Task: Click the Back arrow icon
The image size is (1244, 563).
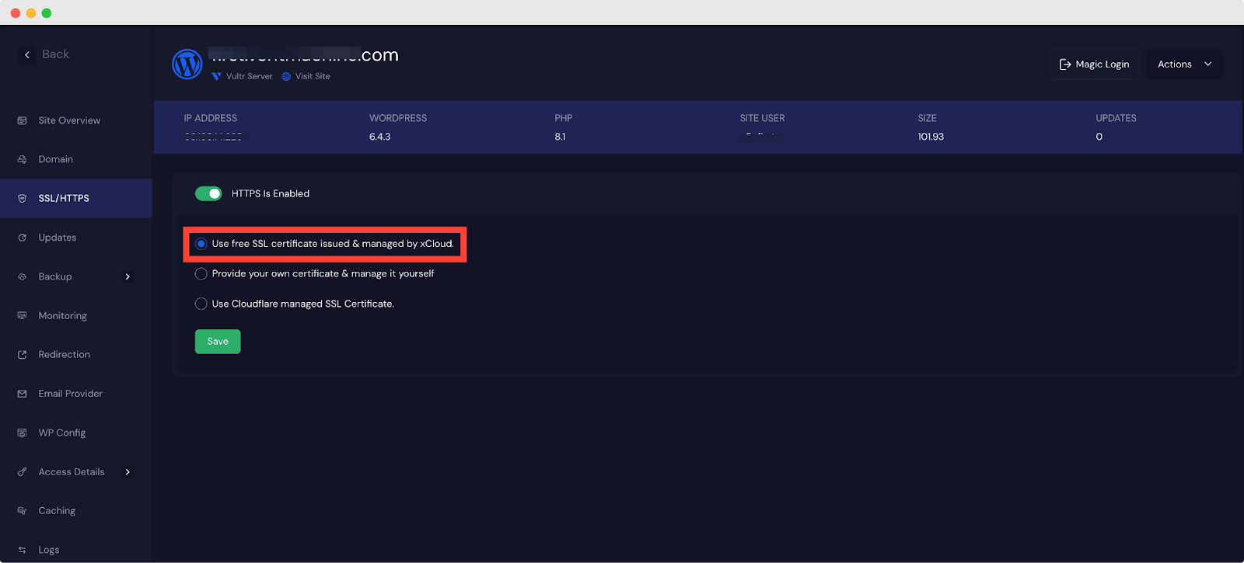Action: click(x=27, y=54)
